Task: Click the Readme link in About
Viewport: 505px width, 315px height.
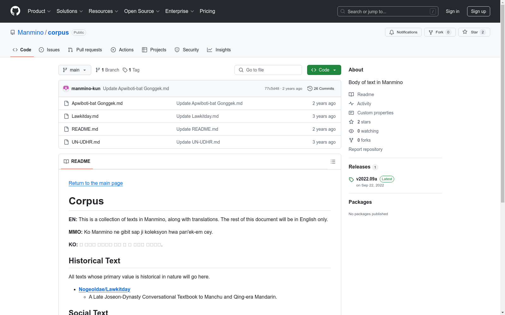Action: click(x=361, y=94)
